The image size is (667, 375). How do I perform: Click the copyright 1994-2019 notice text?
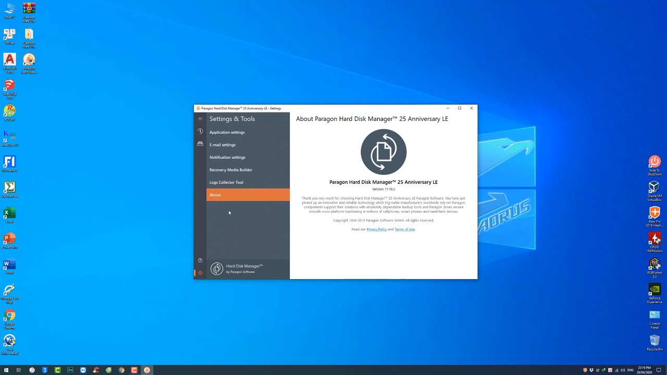coord(384,220)
